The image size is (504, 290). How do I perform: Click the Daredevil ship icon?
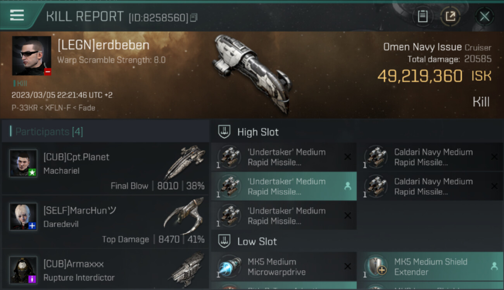pyautogui.click(x=185, y=217)
